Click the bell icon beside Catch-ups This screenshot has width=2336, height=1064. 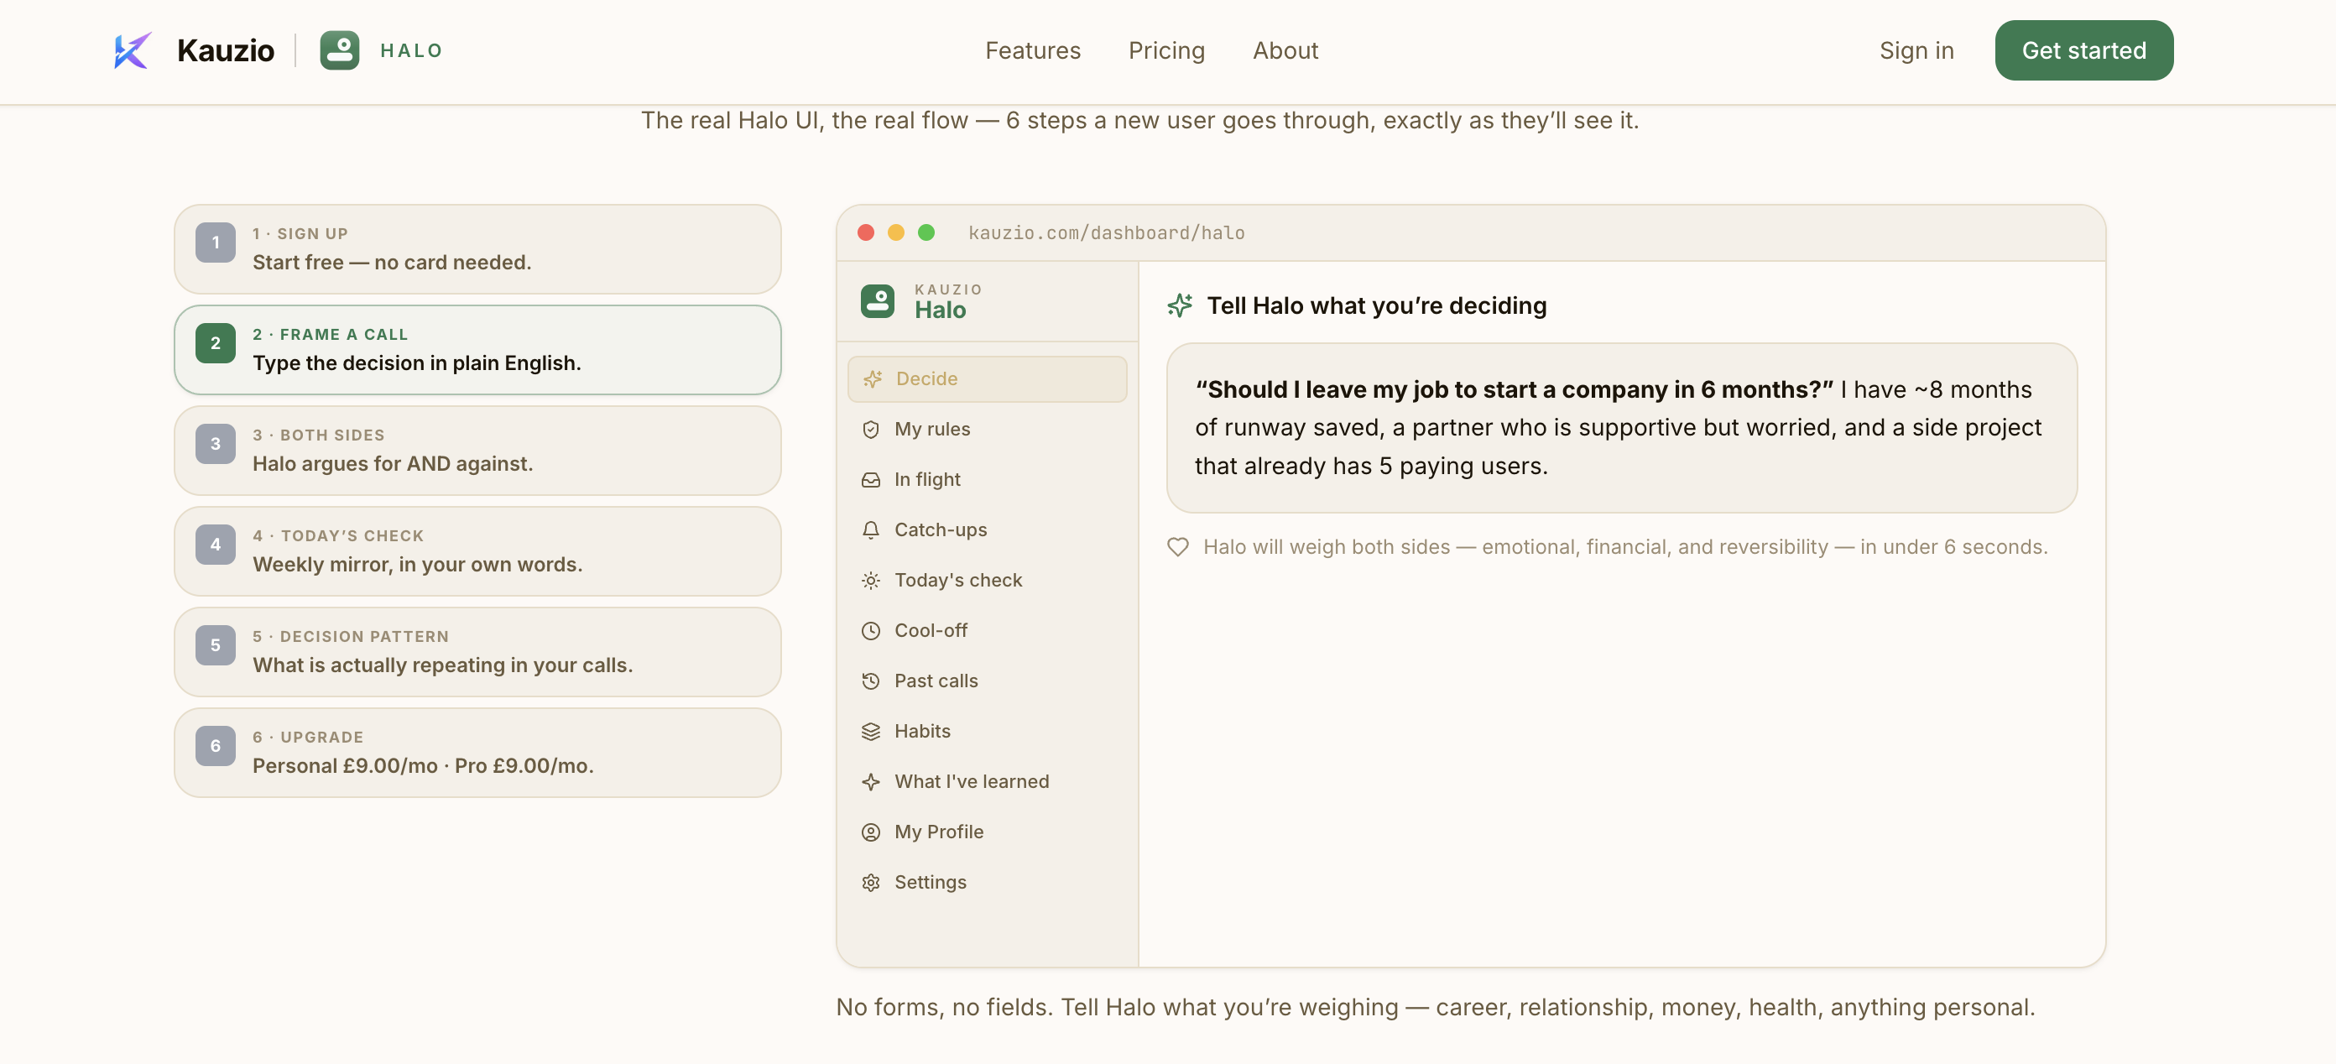[871, 530]
